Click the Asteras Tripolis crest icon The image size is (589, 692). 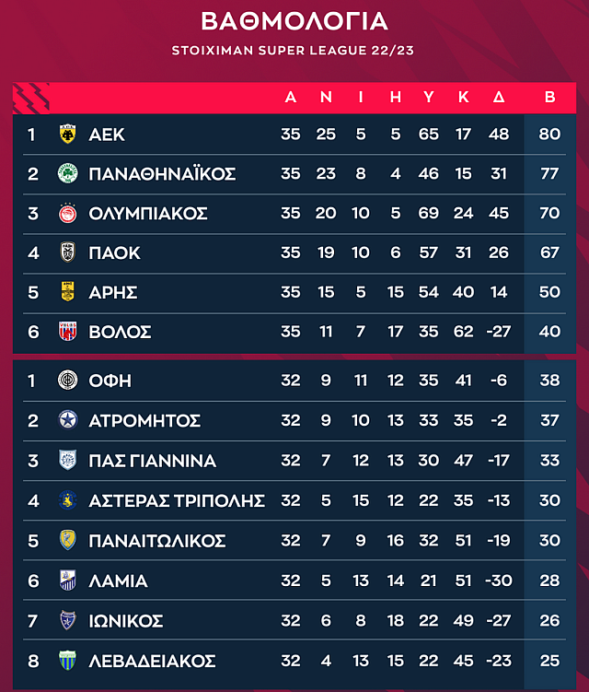[x=67, y=500]
